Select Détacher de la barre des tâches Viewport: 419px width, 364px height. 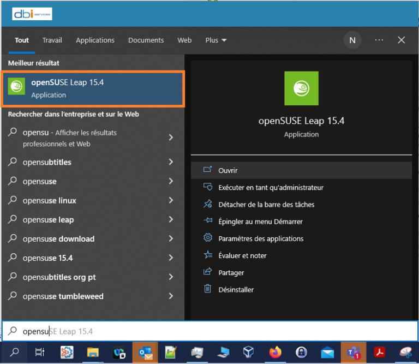pos(301,205)
